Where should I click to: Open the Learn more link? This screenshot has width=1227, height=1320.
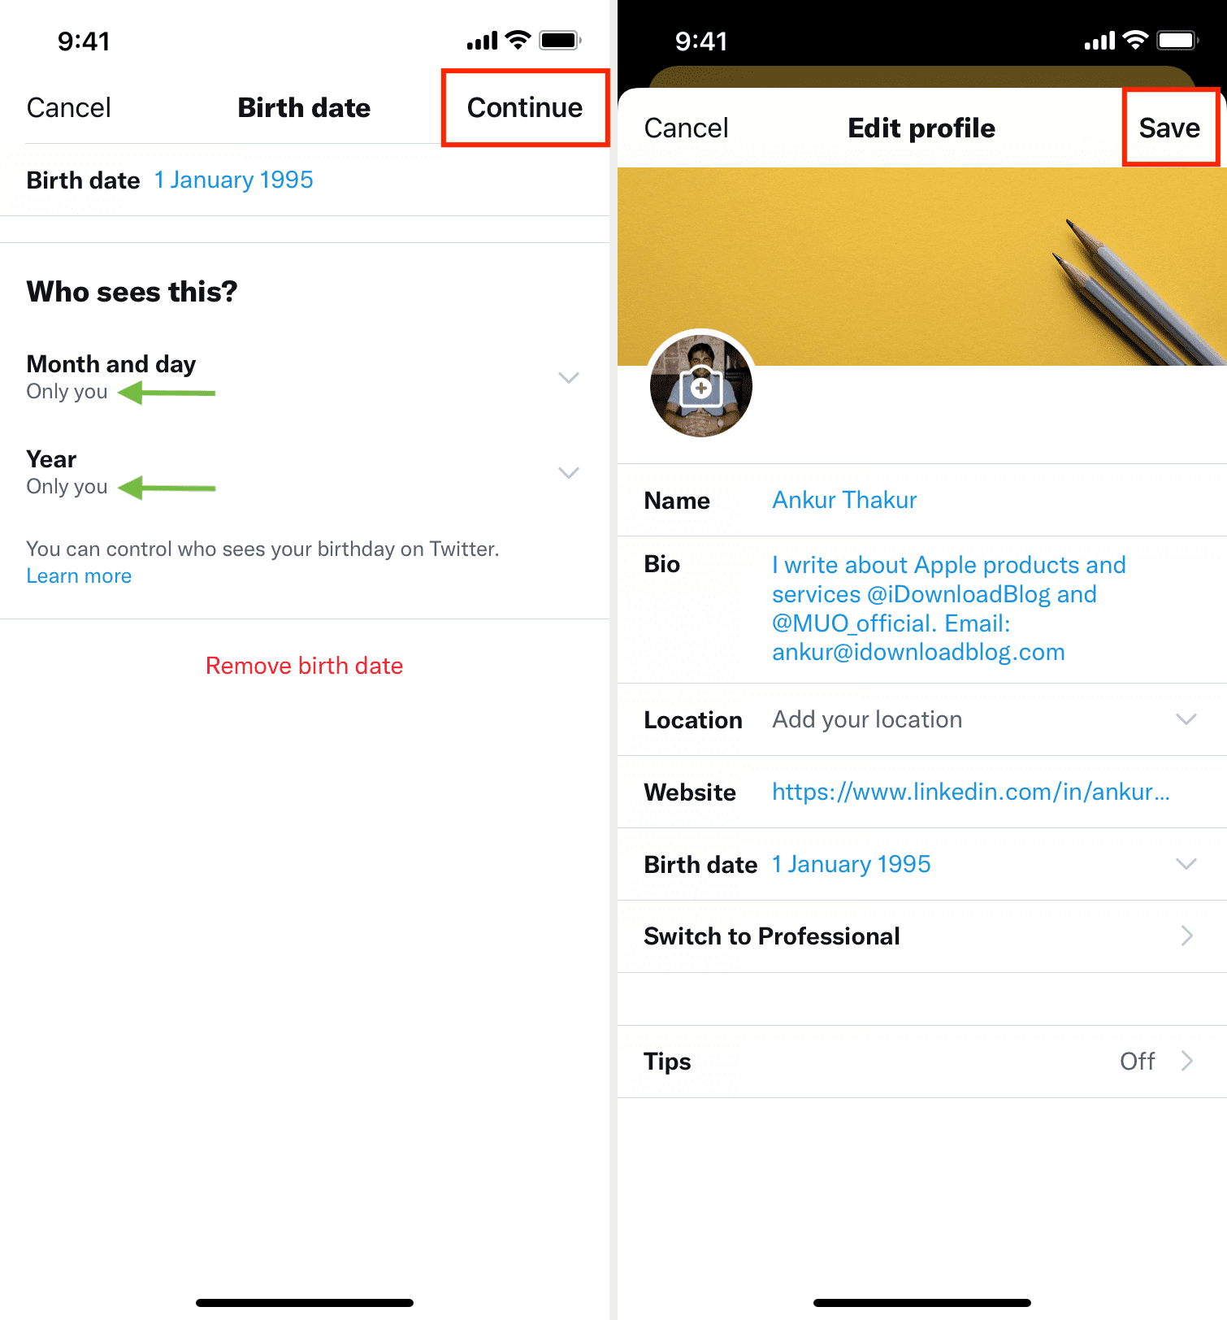(79, 576)
